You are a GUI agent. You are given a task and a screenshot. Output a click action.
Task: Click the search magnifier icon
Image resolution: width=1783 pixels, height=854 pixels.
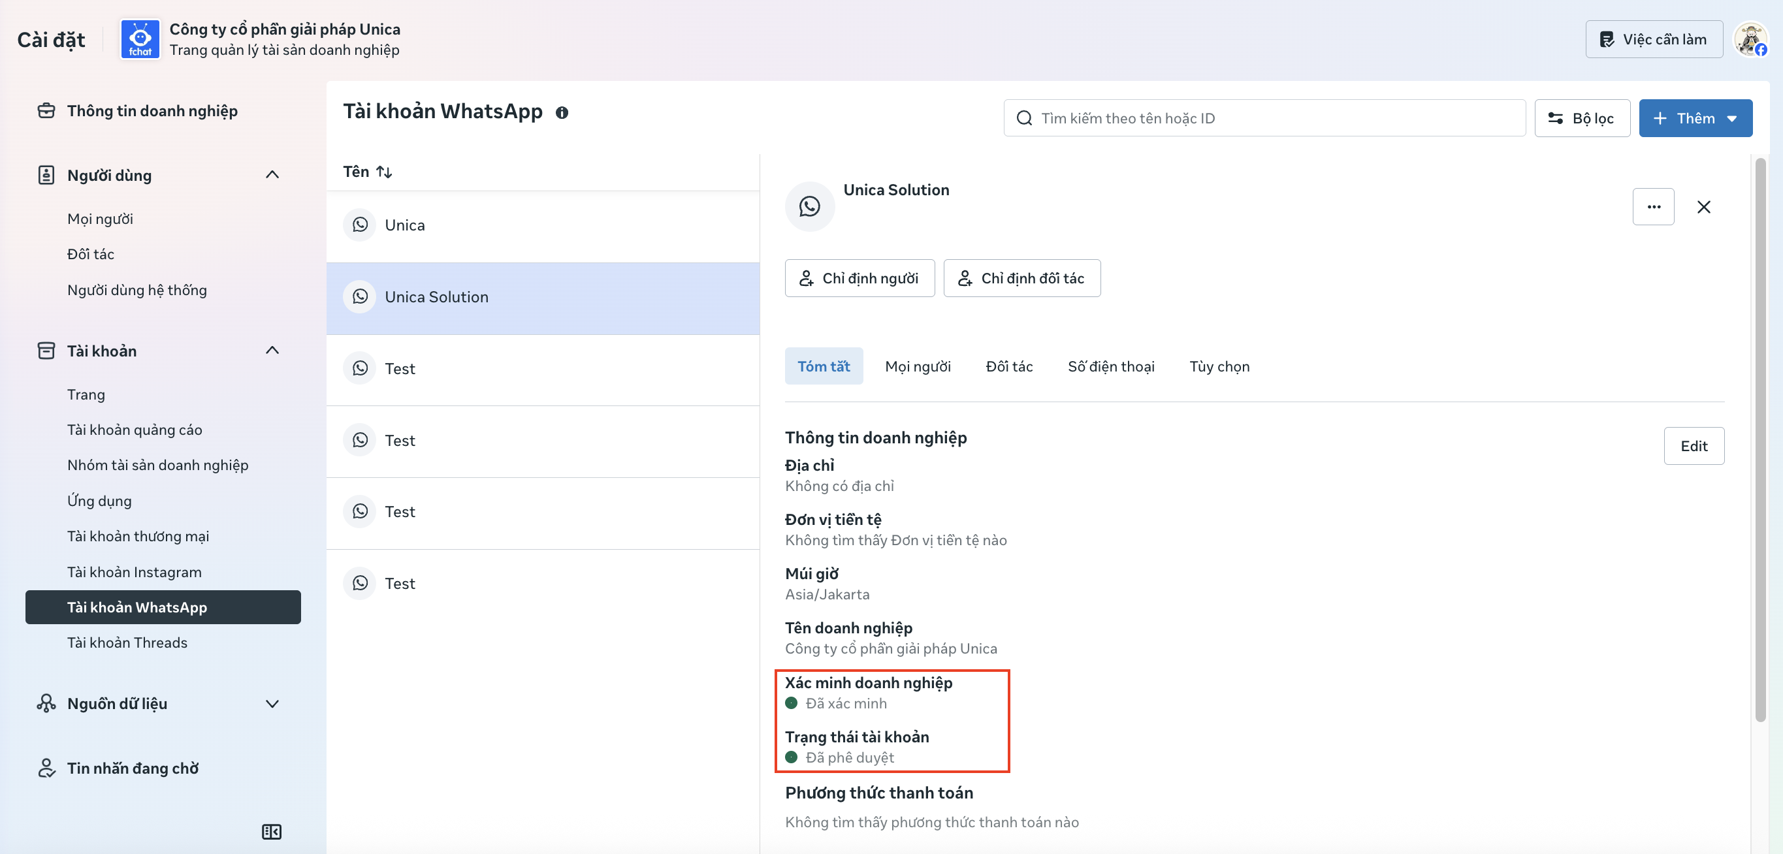click(1024, 118)
